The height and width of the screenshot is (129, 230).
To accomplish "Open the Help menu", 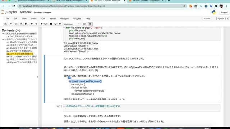I will [x=88, y=19].
